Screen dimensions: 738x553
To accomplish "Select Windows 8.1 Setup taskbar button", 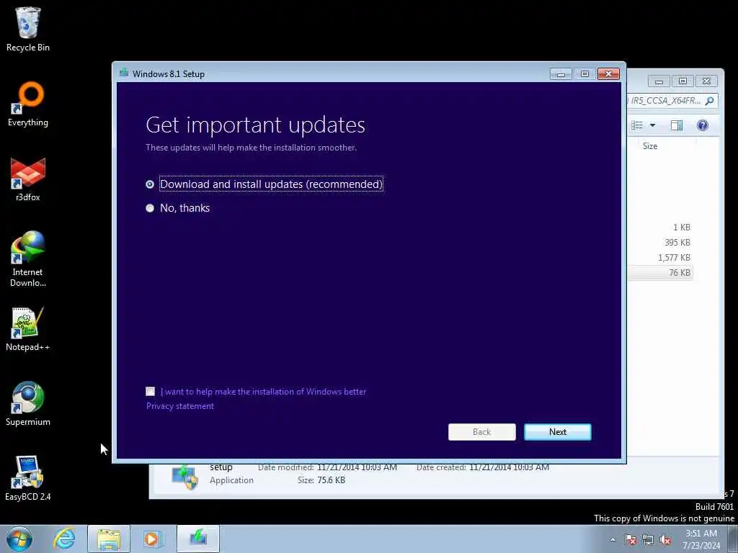I will [198, 539].
